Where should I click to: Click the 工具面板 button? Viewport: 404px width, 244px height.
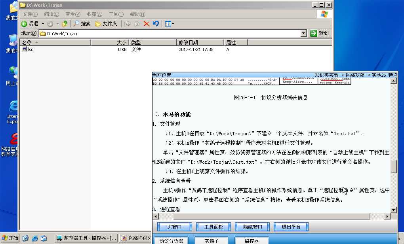click(213, 227)
